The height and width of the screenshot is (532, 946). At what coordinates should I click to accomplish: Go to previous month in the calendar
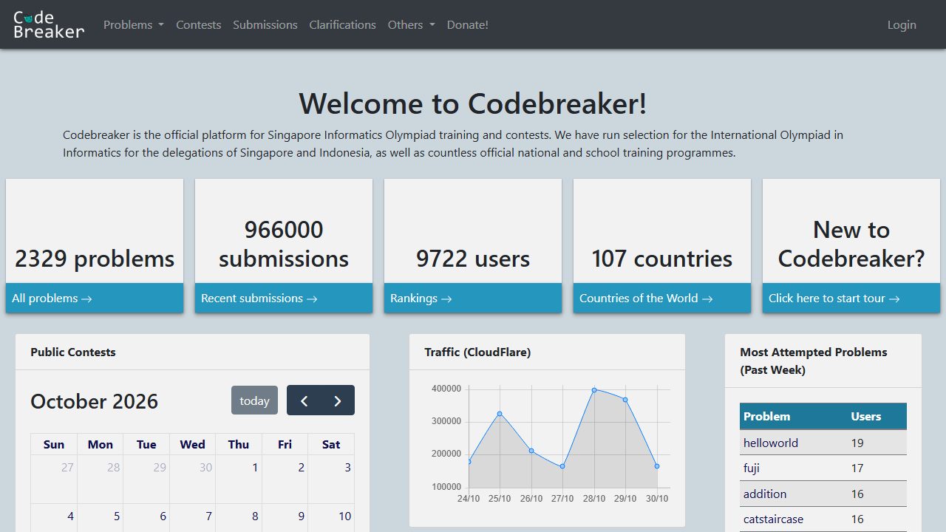pyautogui.click(x=304, y=400)
